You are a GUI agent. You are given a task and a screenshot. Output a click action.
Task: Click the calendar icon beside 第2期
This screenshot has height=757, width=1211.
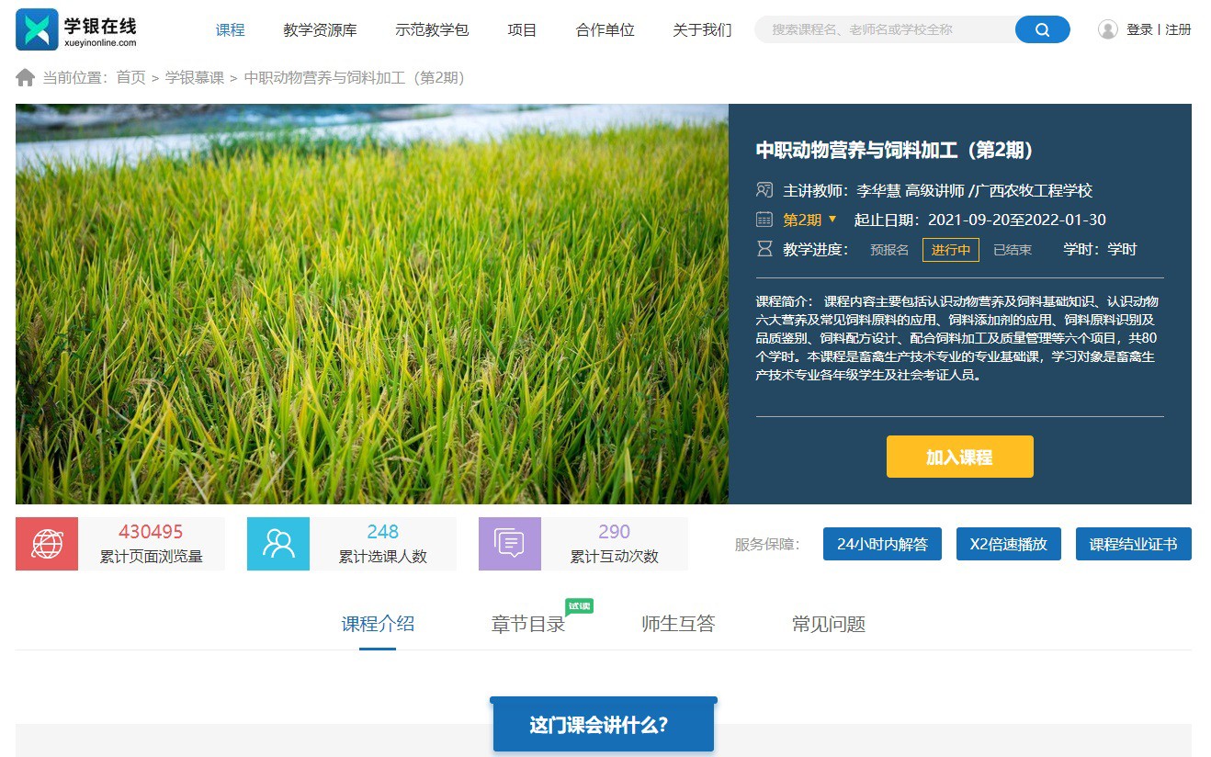764,220
